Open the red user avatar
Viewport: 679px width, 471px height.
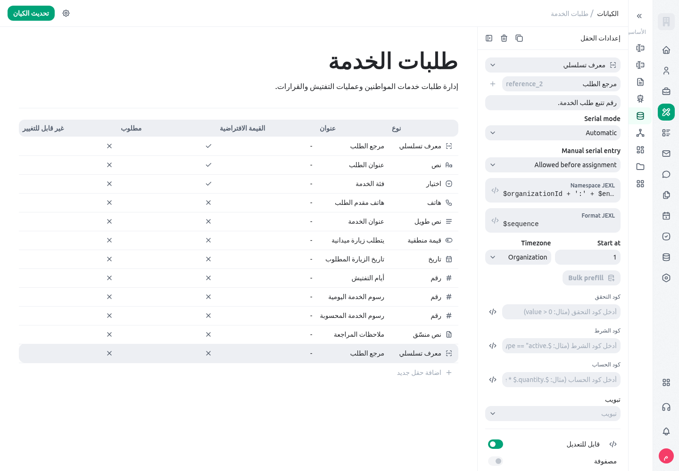click(666, 456)
